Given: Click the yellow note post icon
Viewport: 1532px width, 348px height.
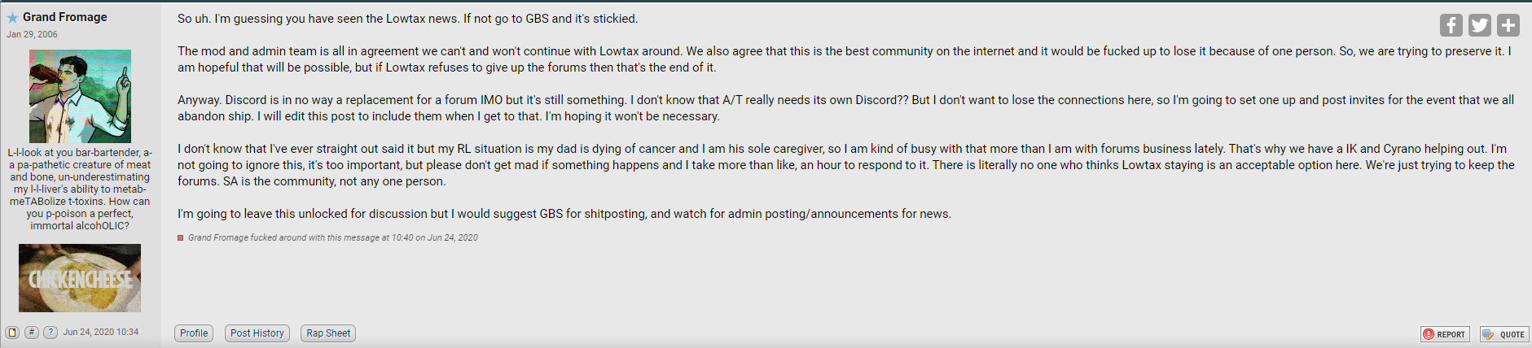Looking at the screenshot, I should 12,332.
